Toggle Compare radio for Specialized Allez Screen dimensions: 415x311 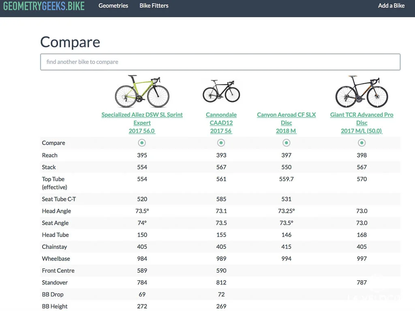(x=142, y=143)
